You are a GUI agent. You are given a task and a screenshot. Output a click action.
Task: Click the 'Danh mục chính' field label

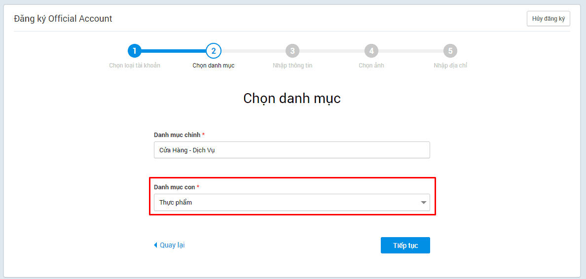[177, 135]
